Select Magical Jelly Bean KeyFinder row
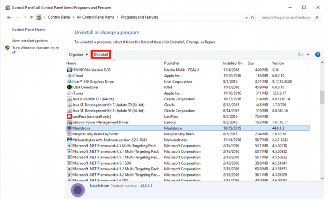This screenshot has width=329, height=200. pyautogui.click(x=188, y=134)
